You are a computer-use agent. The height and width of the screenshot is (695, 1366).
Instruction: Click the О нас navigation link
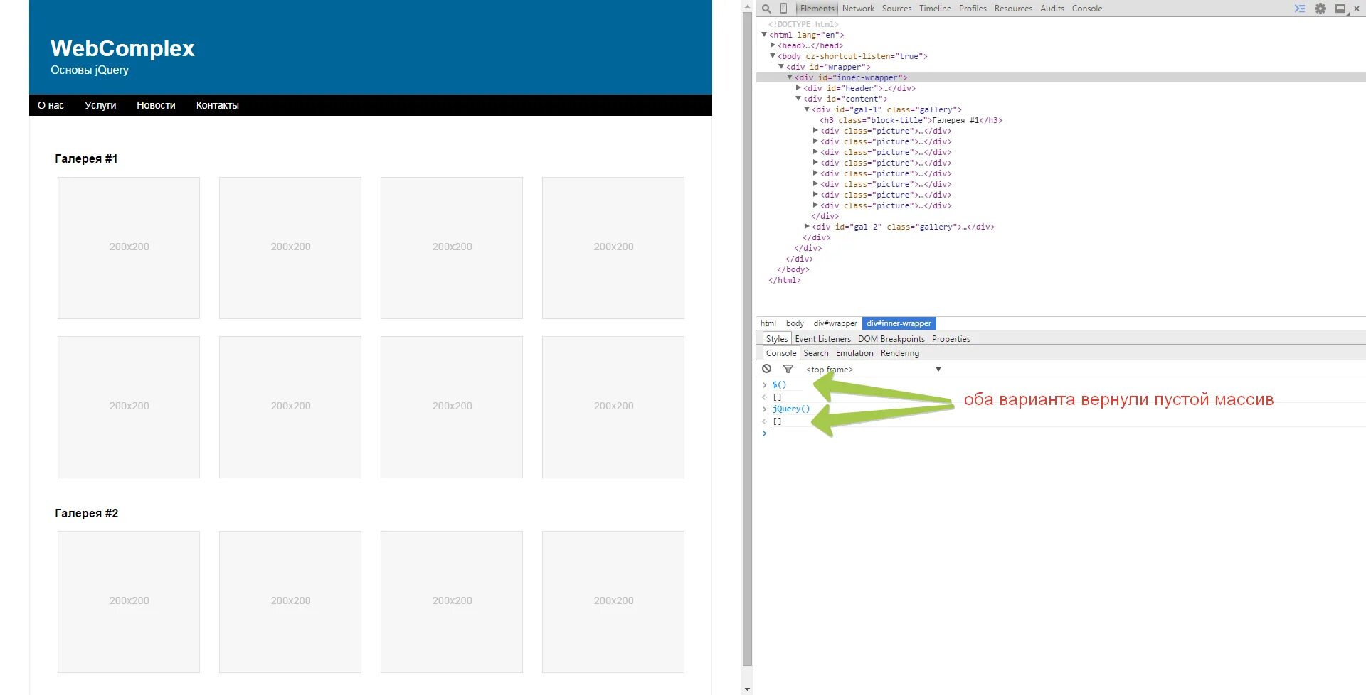point(51,105)
